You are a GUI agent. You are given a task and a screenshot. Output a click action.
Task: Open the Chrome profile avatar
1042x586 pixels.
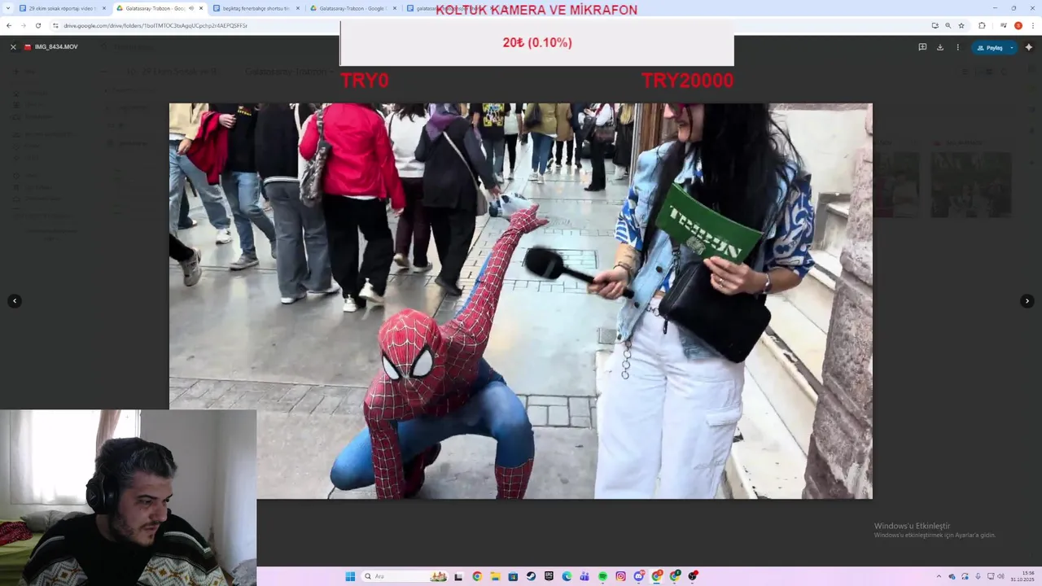tap(1018, 25)
